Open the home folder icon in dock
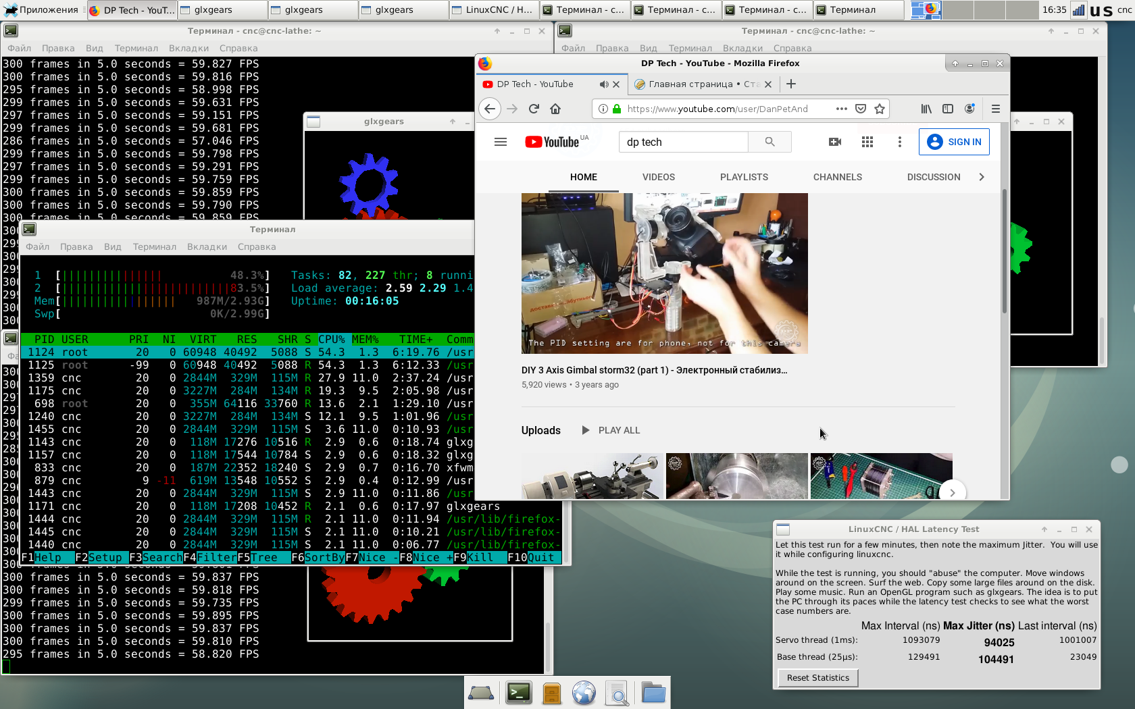This screenshot has height=709, width=1135. pos(653,693)
